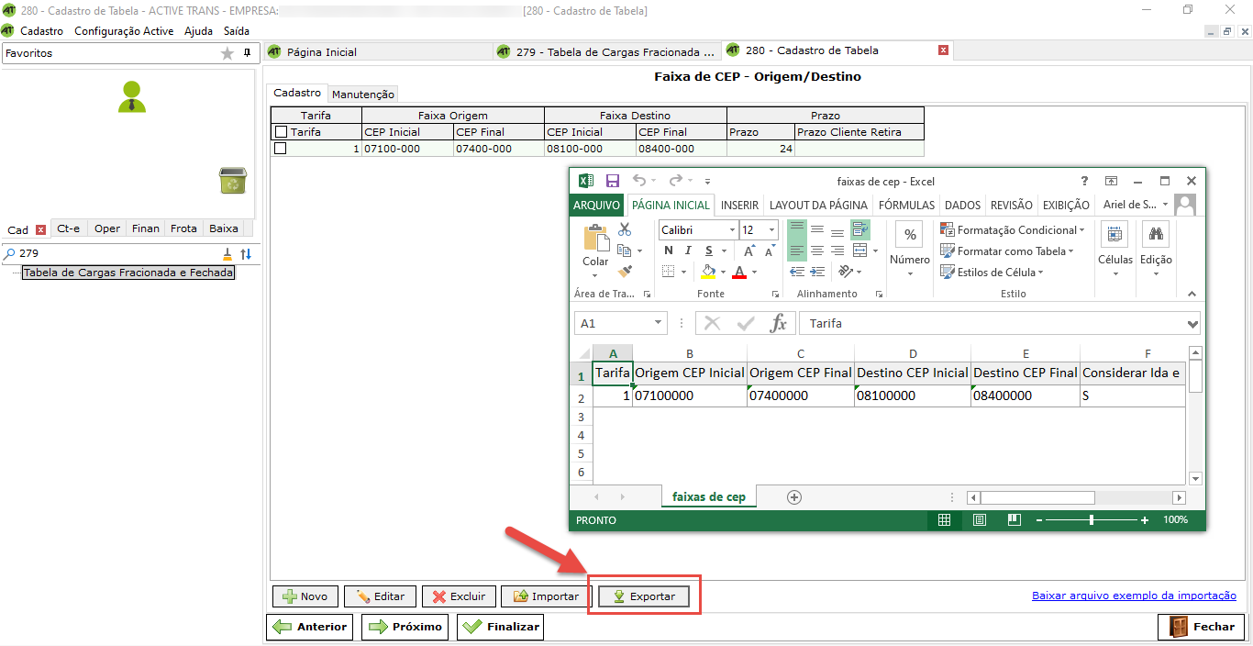Click the increase indent icon
Viewport: 1253px width, 646px height.
tap(816, 272)
